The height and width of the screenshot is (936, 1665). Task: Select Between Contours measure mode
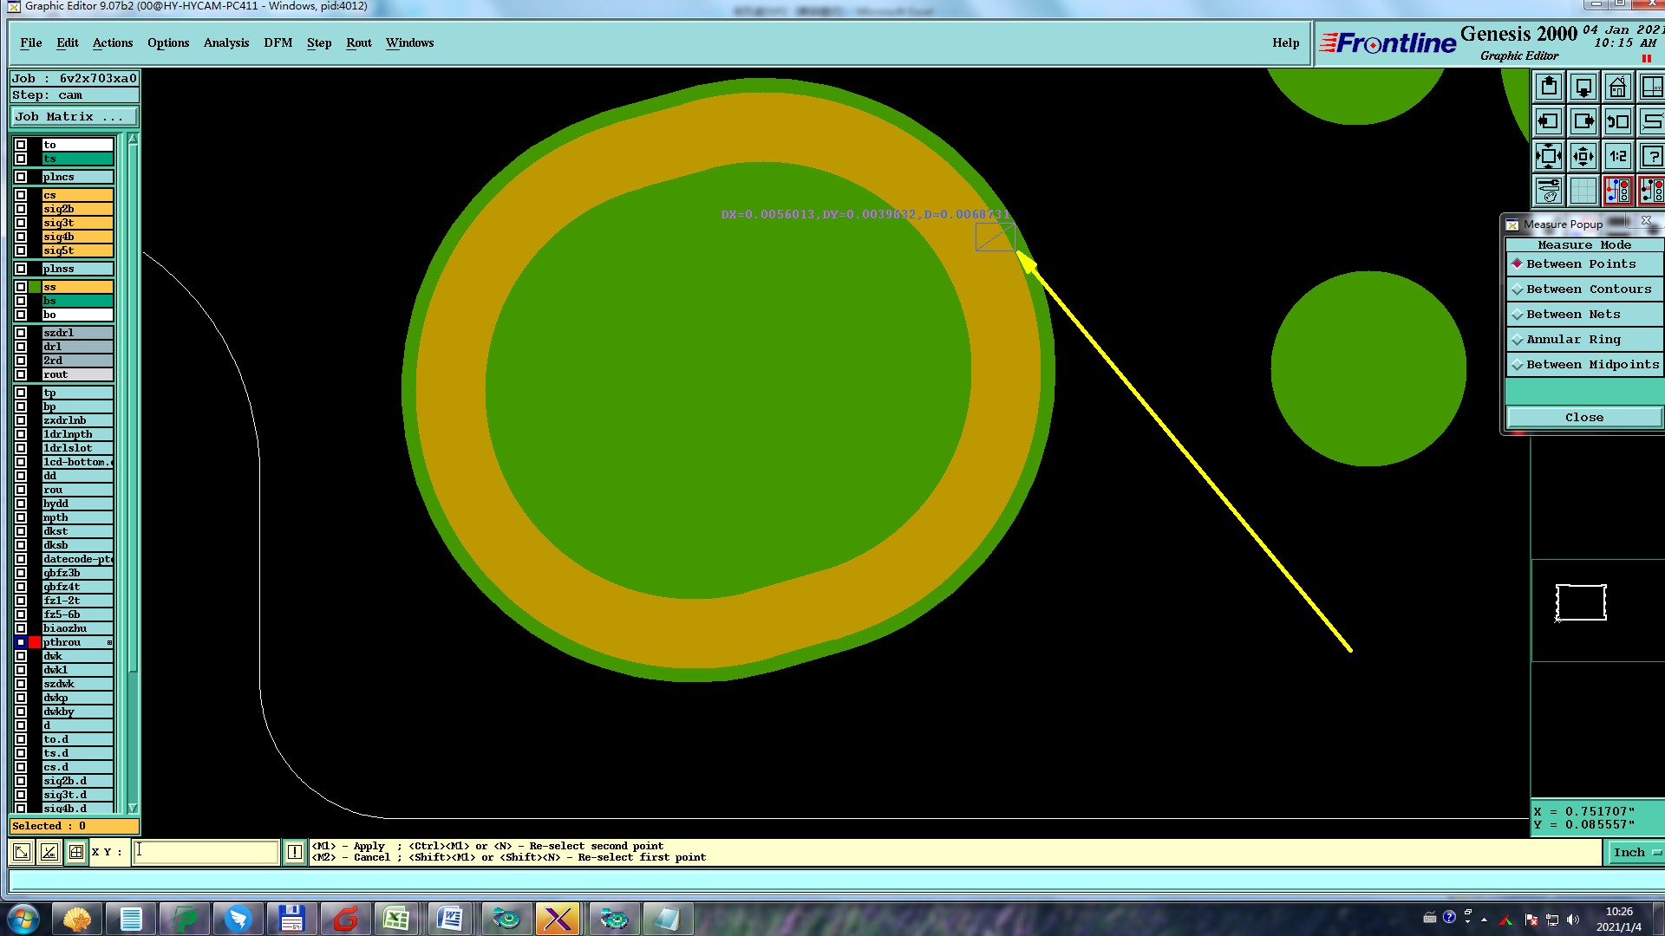(x=1585, y=289)
